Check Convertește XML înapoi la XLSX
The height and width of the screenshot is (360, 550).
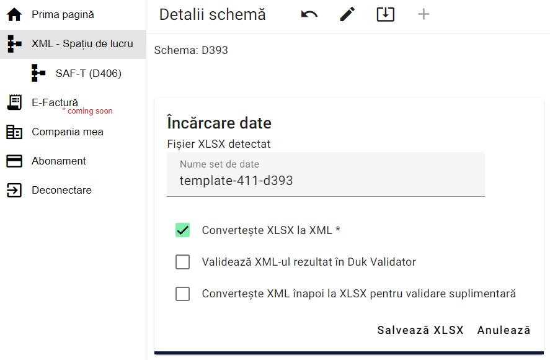(182, 294)
